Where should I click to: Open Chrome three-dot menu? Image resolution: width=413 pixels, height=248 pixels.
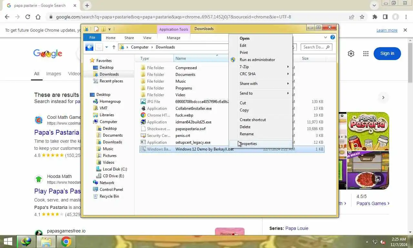pyautogui.click(x=406, y=17)
